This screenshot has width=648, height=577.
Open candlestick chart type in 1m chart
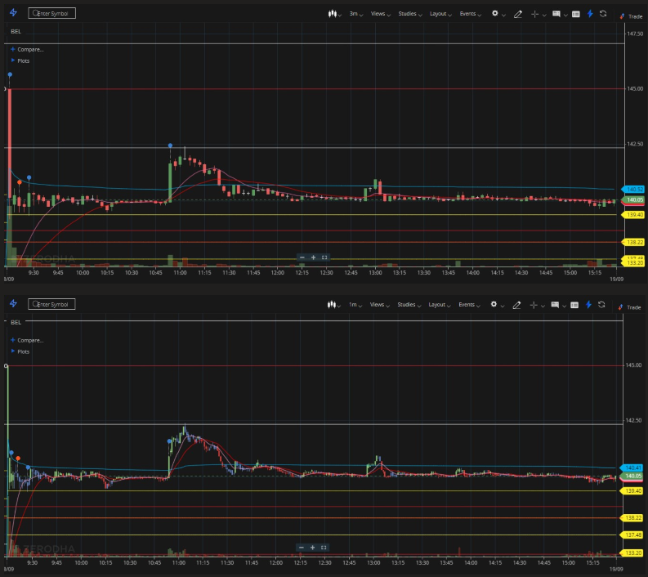click(332, 305)
